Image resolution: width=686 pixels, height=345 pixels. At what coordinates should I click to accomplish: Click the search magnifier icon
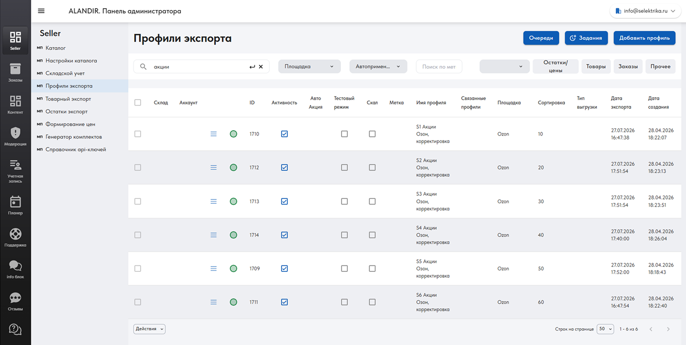click(x=143, y=67)
